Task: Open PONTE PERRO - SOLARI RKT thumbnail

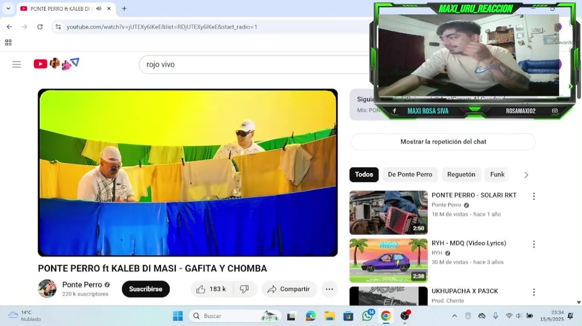Action: 388,212
